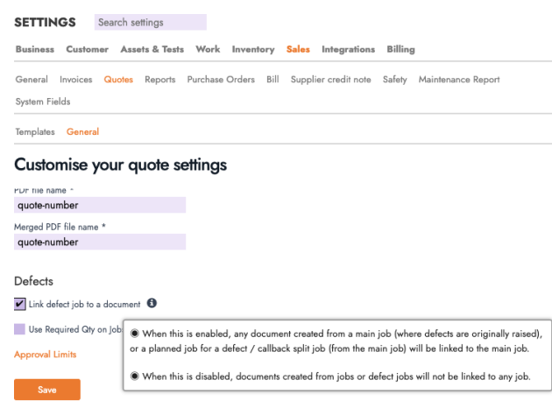Click the Defects section heading
Screen dimensions: 552x415
[34, 281]
